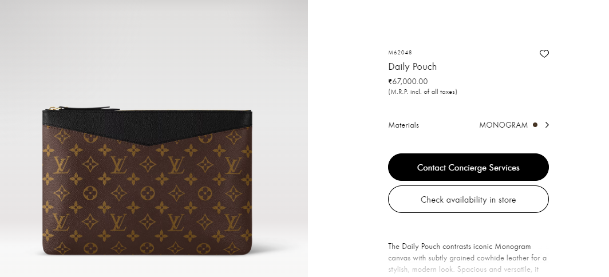Add Daily Pouch to wishlist heart icon
609x277 pixels.
coord(544,54)
